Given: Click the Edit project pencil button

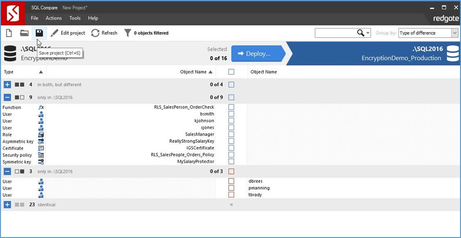Looking at the screenshot, I should click(x=68, y=33).
